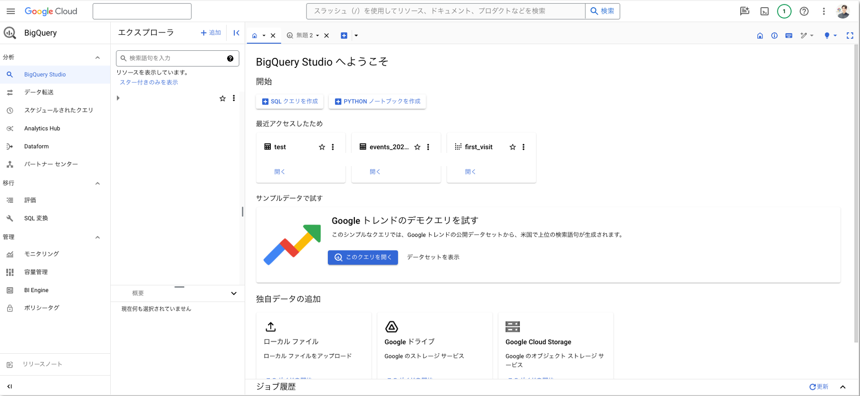Star the test table card

click(322, 147)
